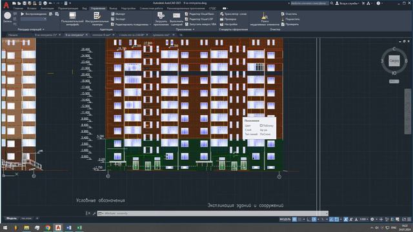Viewport: 413px width, 232px height.
Task: Switch to the Модель layout tab
Action: (x=12, y=218)
